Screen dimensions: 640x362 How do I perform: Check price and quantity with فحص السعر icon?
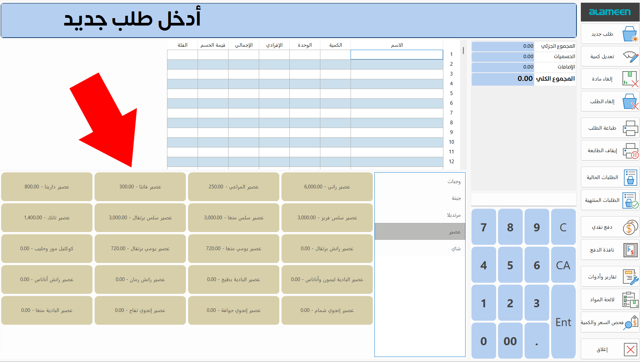click(630, 322)
